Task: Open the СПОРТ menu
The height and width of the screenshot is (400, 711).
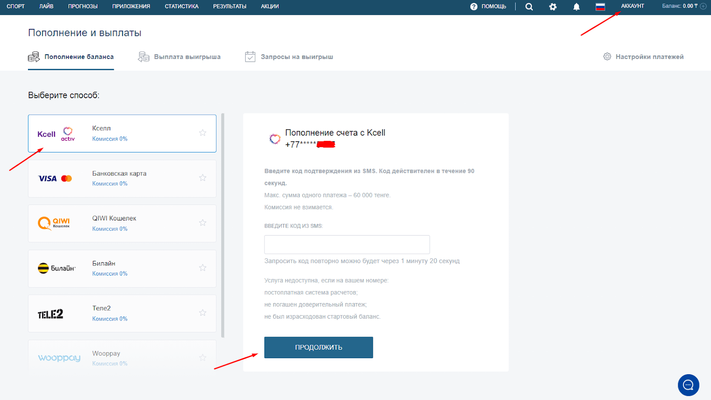Action: pyautogui.click(x=16, y=7)
